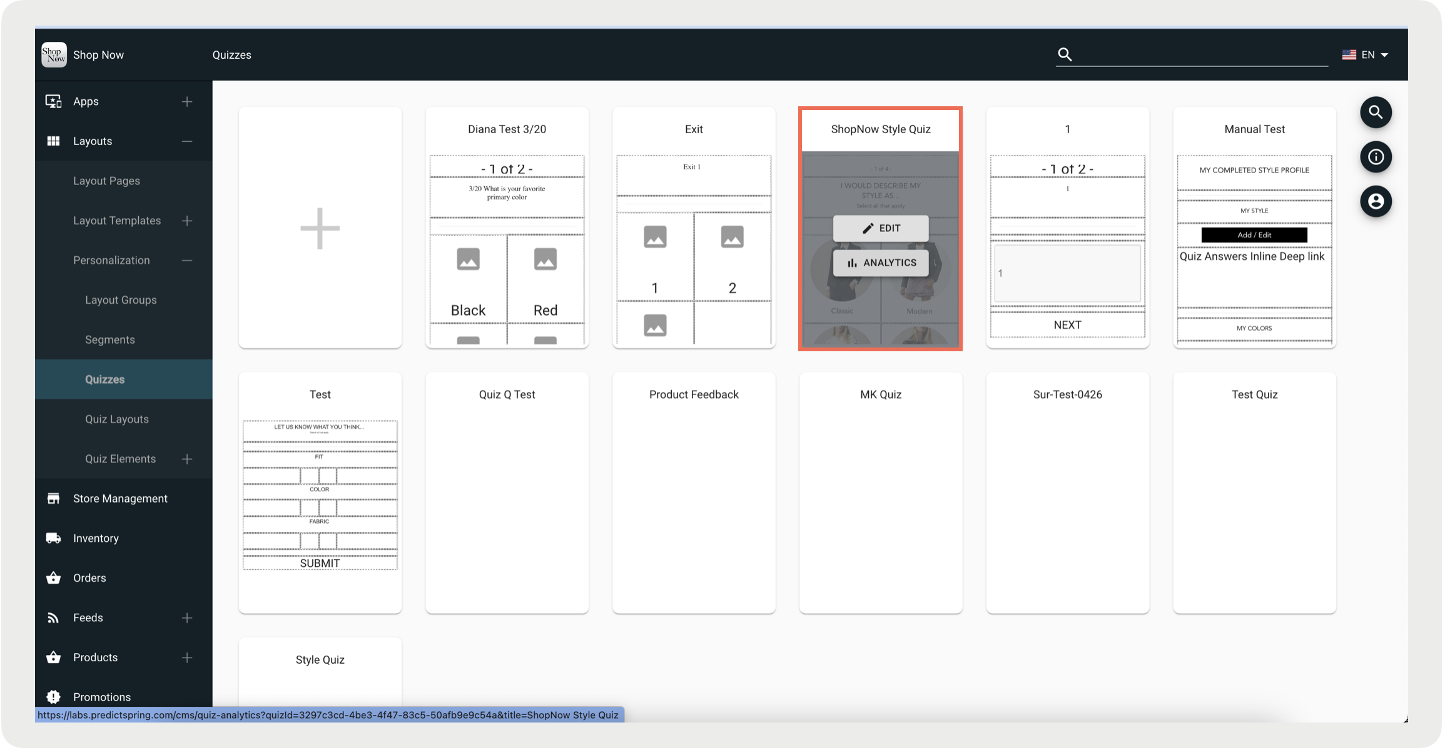Click the Layouts grid icon in sidebar
Screen dimensions: 1445x750
point(54,141)
